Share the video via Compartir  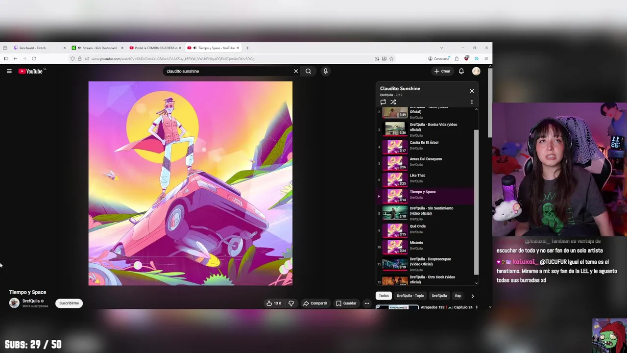315,303
